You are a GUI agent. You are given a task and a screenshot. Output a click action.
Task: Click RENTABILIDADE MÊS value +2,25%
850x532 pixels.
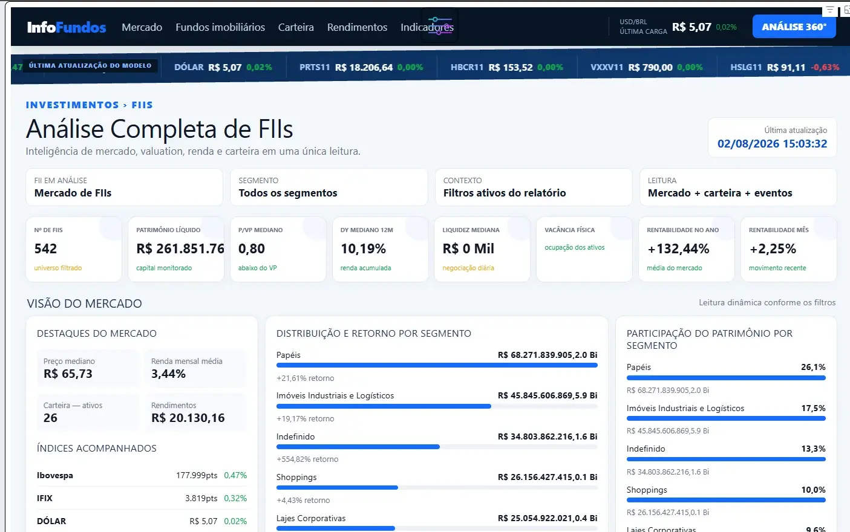(773, 249)
